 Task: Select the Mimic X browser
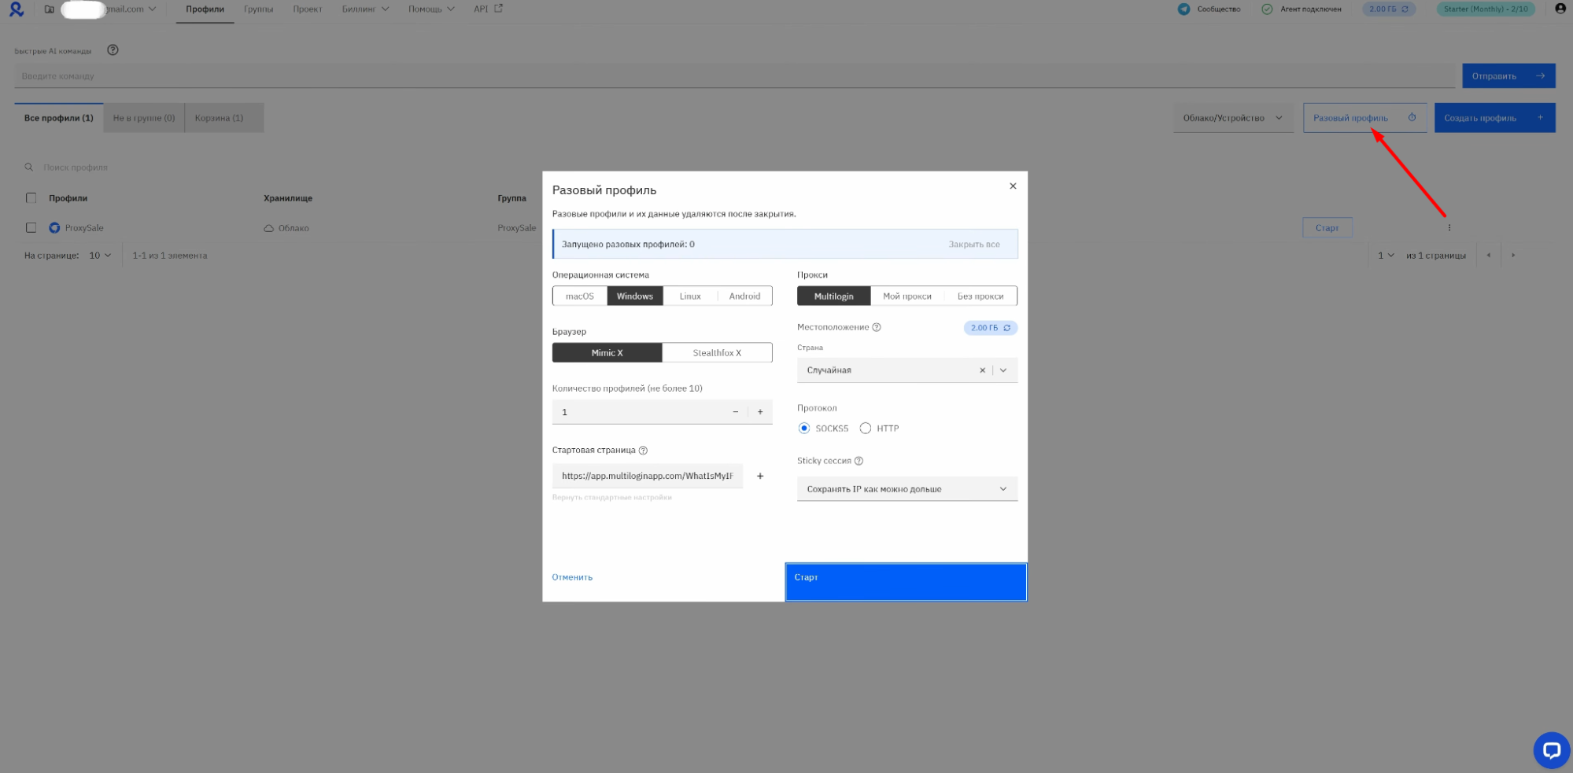click(x=607, y=353)
